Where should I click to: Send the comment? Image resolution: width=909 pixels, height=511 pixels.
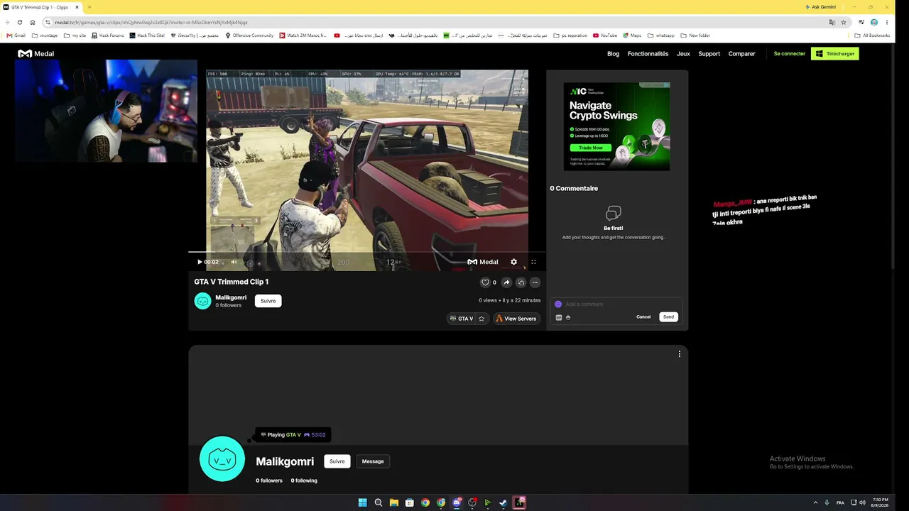coord(668,317)
